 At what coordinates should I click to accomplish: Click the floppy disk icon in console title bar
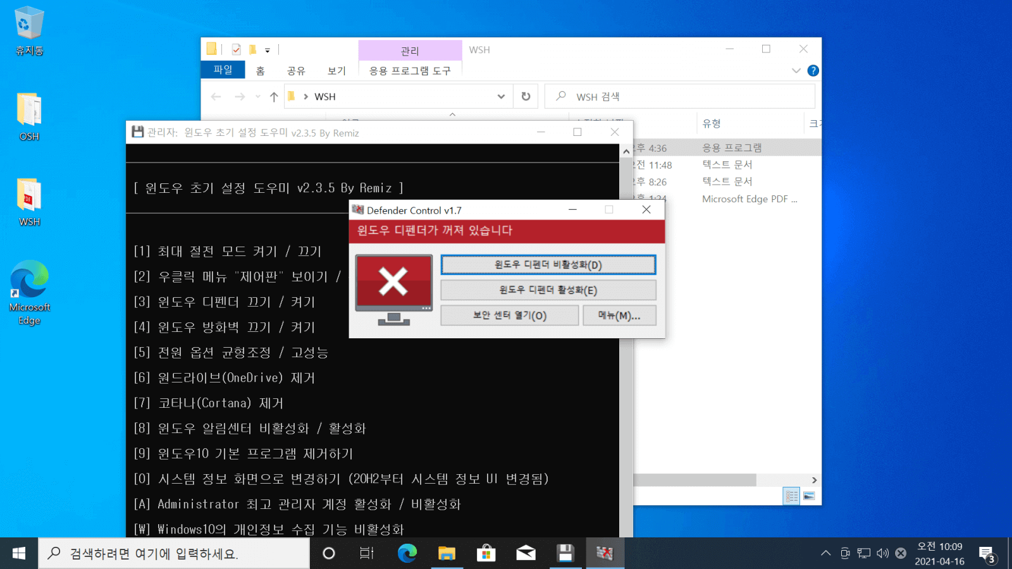pos(137,132)
